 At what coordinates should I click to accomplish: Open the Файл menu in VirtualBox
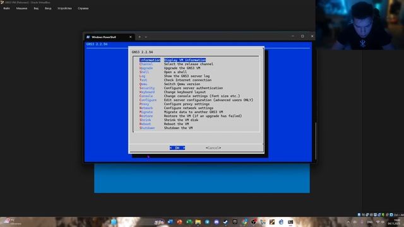(x=6, y=8)
